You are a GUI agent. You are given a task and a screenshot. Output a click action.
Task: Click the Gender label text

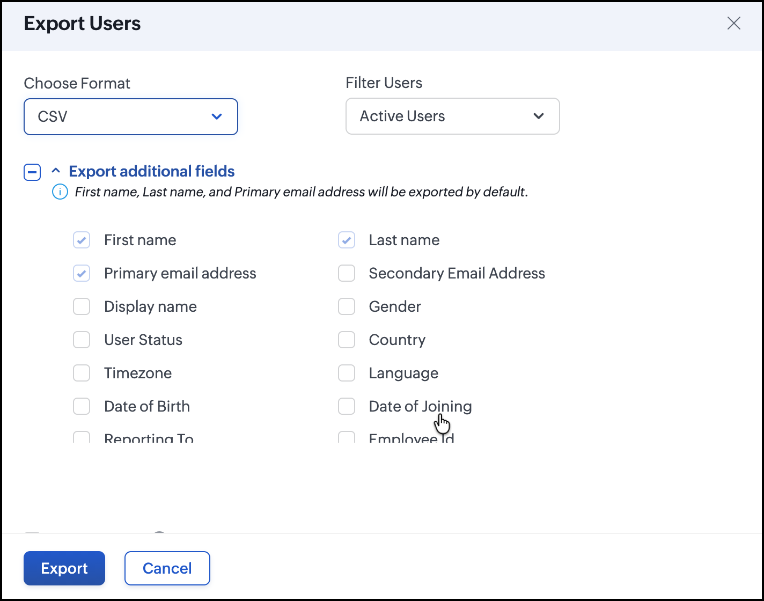click(395, 306)
